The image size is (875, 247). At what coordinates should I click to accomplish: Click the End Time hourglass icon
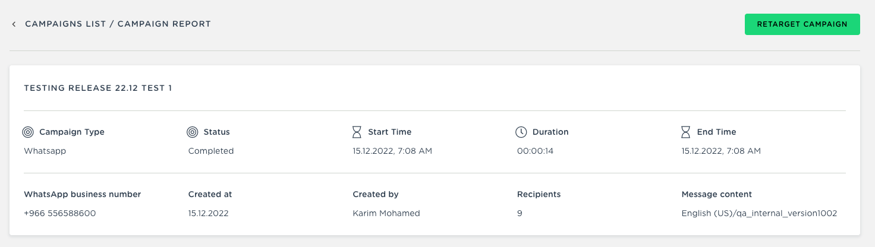[x=686, y=132]
